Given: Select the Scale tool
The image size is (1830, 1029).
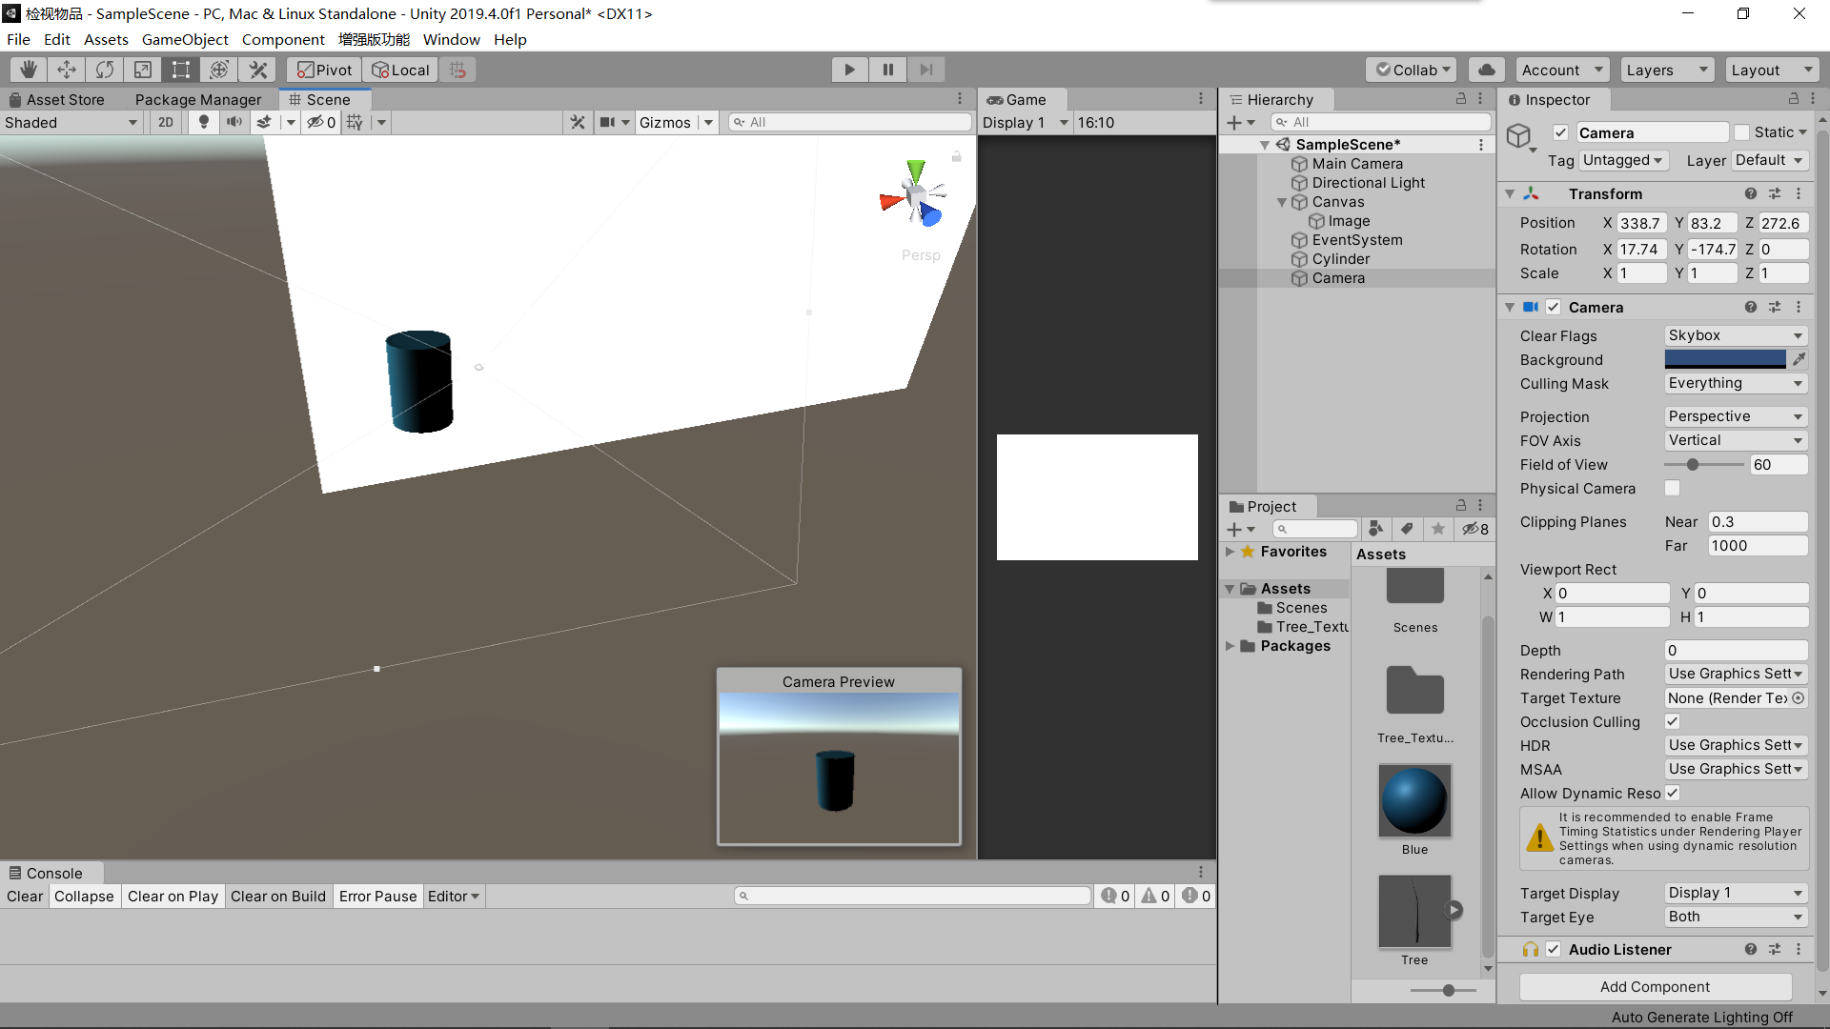Looking at the screenshot, I should [x=142, y=69].
